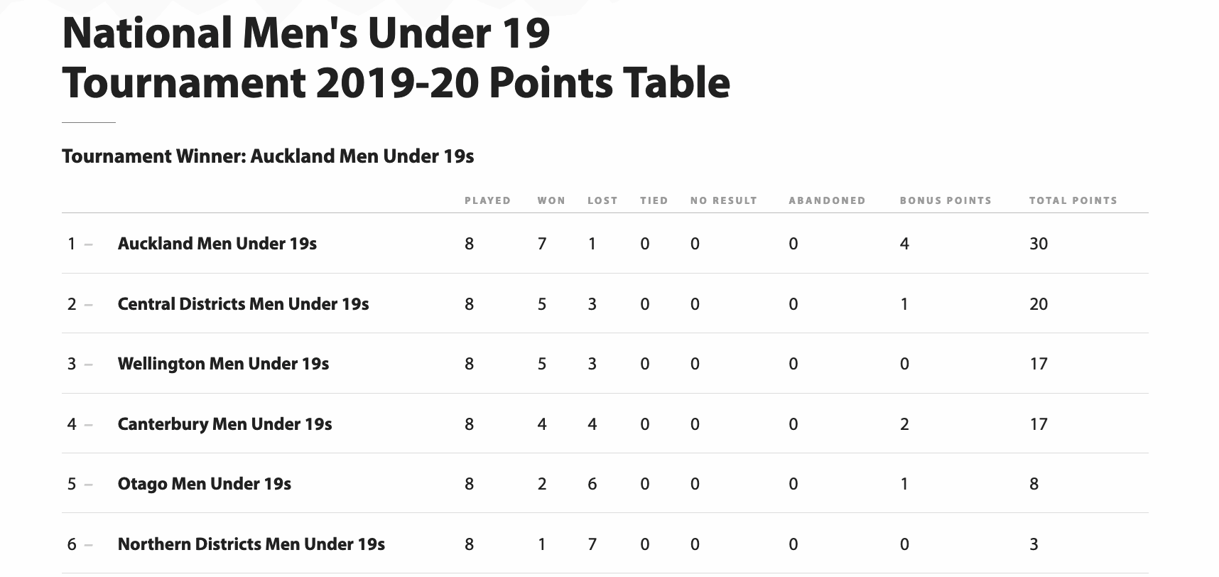Click the Points Table page heading

pos(396,58)
